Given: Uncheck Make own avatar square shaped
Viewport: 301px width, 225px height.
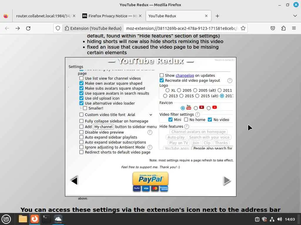Looking at the screenshot, I should [x=81, y=83].
